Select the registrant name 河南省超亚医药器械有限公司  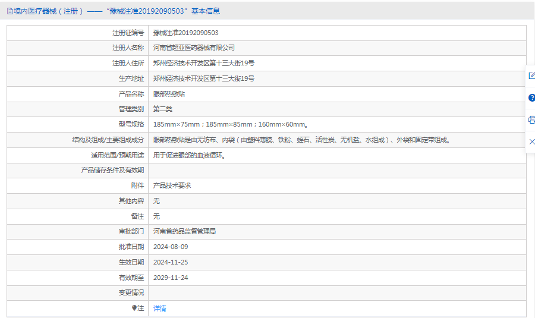(194, 48)
